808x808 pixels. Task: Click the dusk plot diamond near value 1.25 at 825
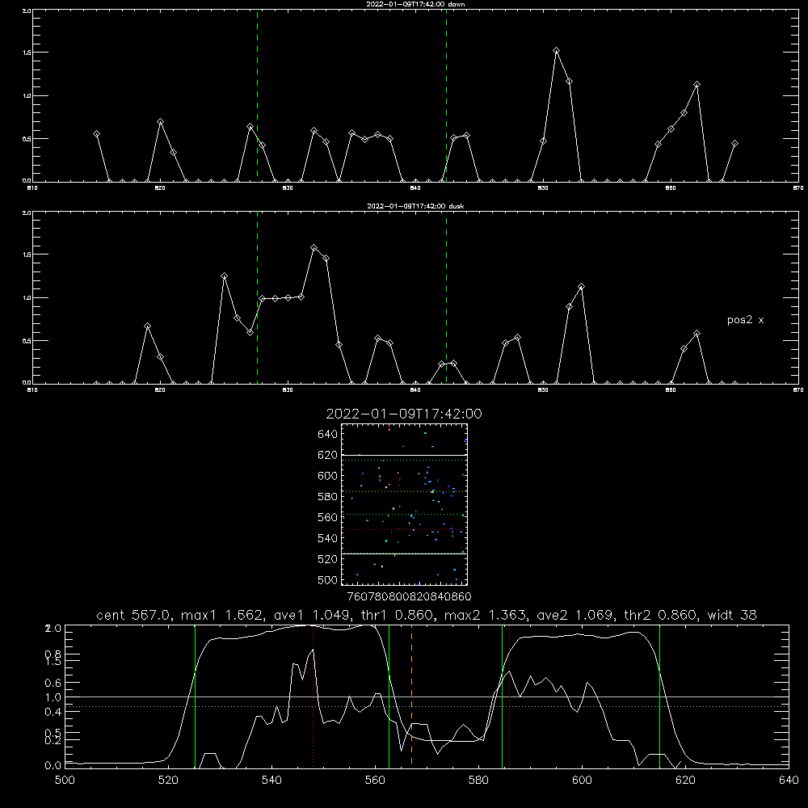pos(224,276)
